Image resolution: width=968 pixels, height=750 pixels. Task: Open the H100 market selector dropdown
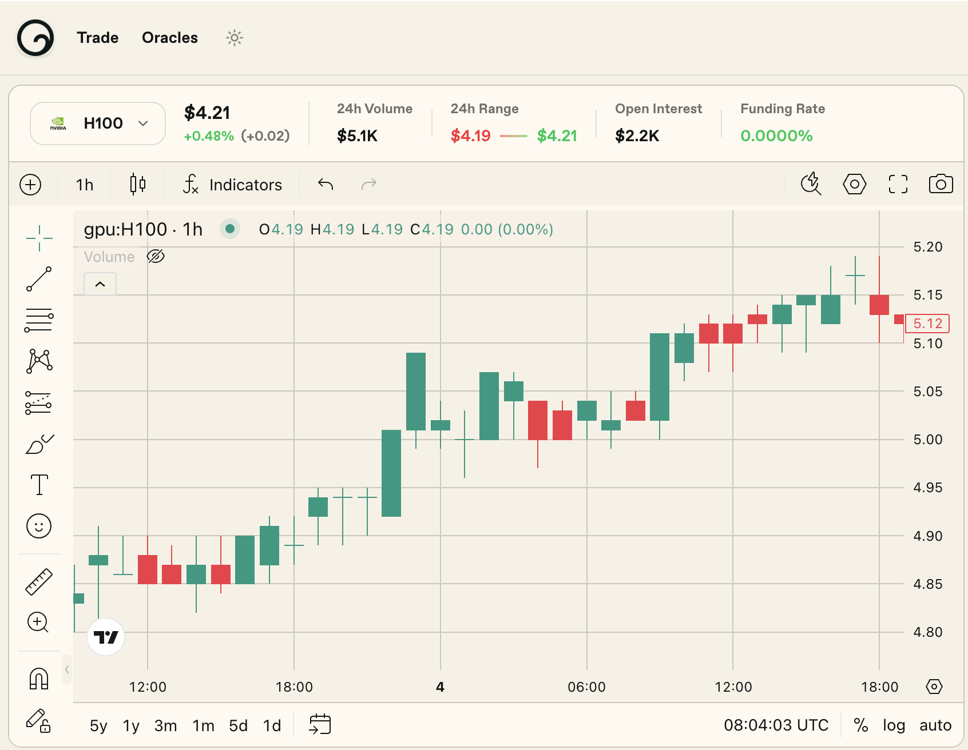[98, 123]
